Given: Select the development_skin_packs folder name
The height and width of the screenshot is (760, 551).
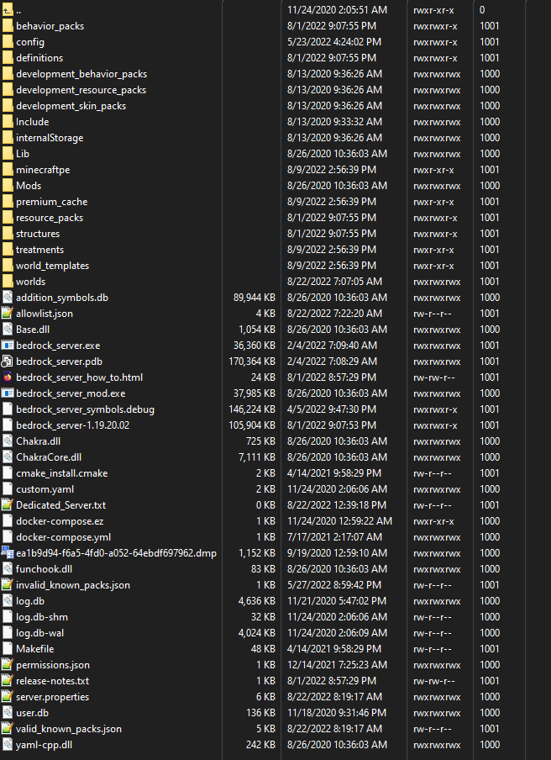Looking at the screenshot, I should coord(71,106).
